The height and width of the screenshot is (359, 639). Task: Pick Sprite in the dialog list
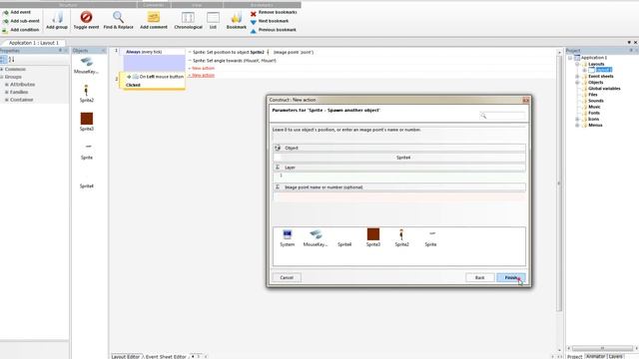click(x=430, y=238)
